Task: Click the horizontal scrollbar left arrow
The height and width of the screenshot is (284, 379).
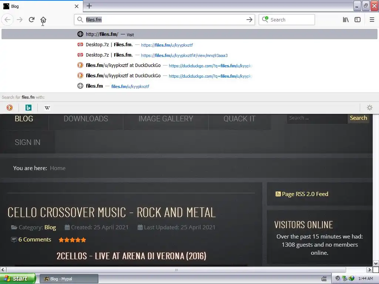Action: 3,270
